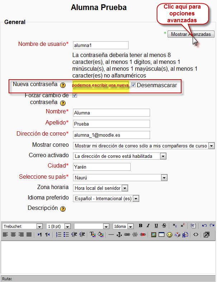Click the Nombre de usuario input field
This screenshot has height=282, width=217.
(x=101, y=45)
